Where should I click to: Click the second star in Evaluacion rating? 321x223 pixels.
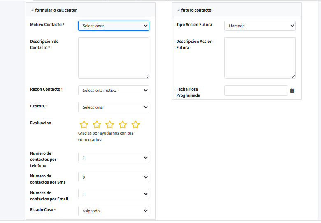coord(97,125)
